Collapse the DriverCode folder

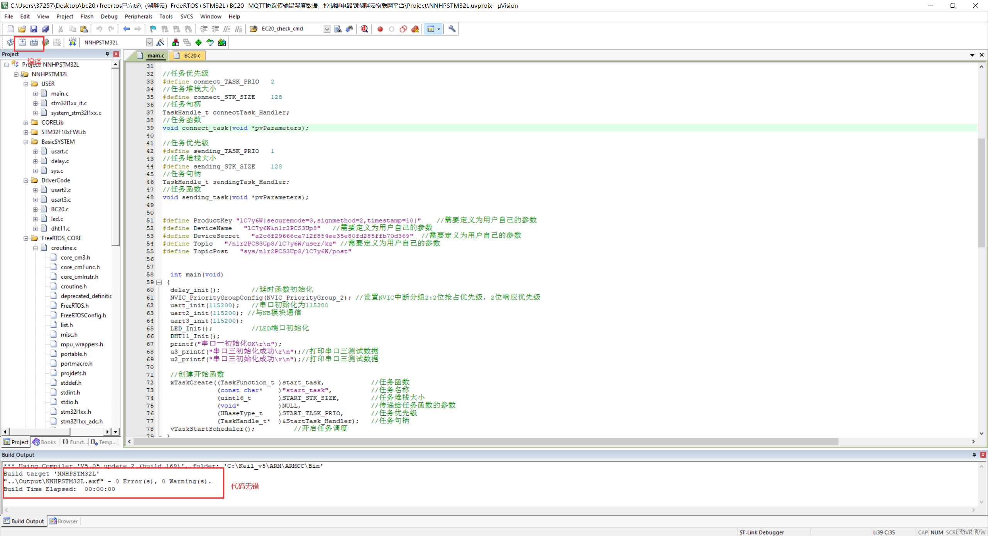coord(26,180)
